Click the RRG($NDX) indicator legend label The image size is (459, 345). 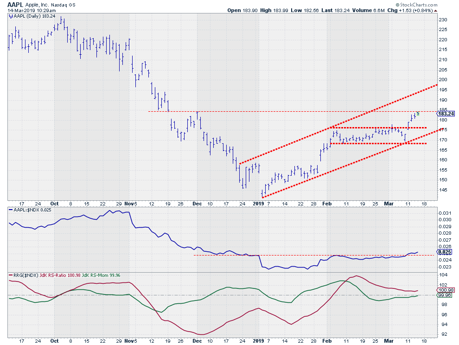pyautogui.click(x=22, y=275)
